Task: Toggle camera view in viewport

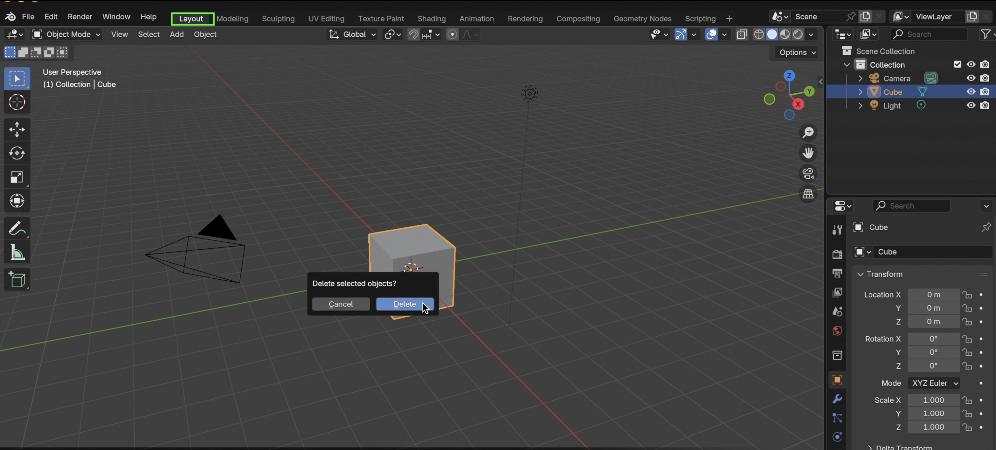Action: [808, 173]
